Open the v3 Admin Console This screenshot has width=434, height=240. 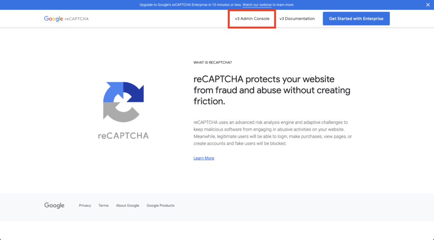pyautogui.click(x=252, y=19)
